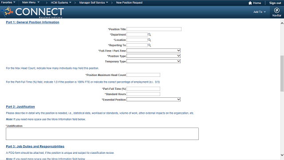This screenshot has height=160, width=284.
Task: Click the CONNECT Maryland Judiciary logo
Action: 32,12
